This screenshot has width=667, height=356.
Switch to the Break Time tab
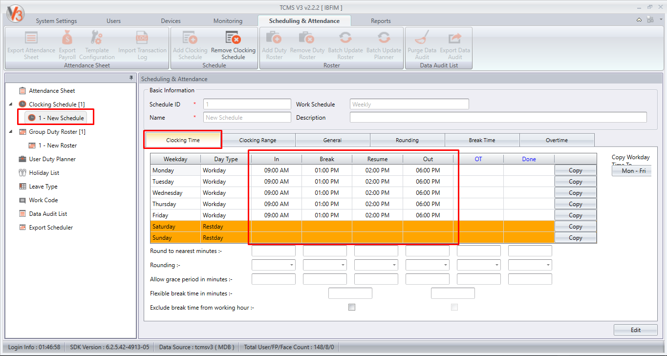click(x=482, y=140)
